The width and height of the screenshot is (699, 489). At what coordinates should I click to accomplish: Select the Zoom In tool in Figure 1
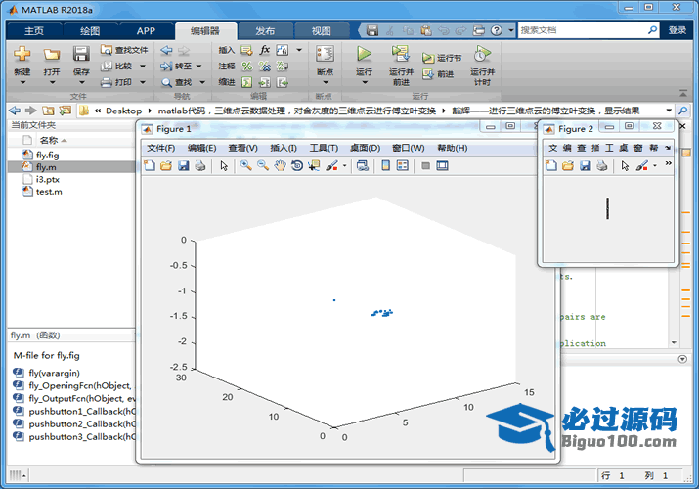click(247, 166)
